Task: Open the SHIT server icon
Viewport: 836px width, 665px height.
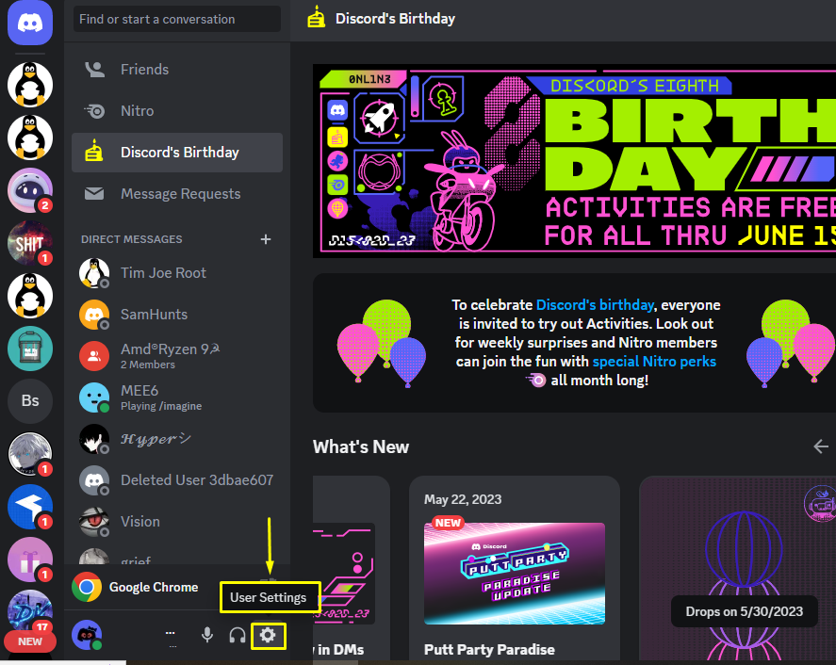Action: [x=30, y=243]
